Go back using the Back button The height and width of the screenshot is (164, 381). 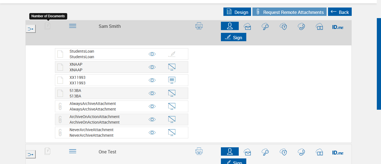340,12
